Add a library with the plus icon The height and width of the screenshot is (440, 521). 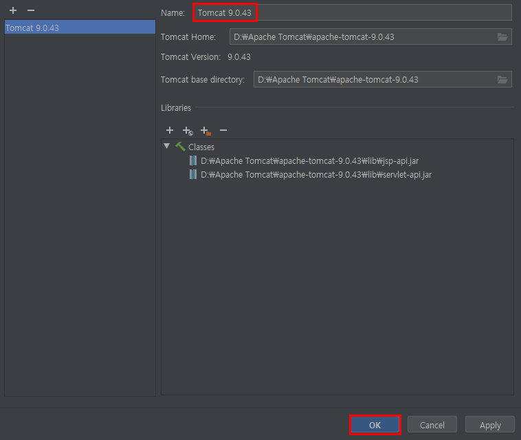pyautogui.click(x=170, y=130)
